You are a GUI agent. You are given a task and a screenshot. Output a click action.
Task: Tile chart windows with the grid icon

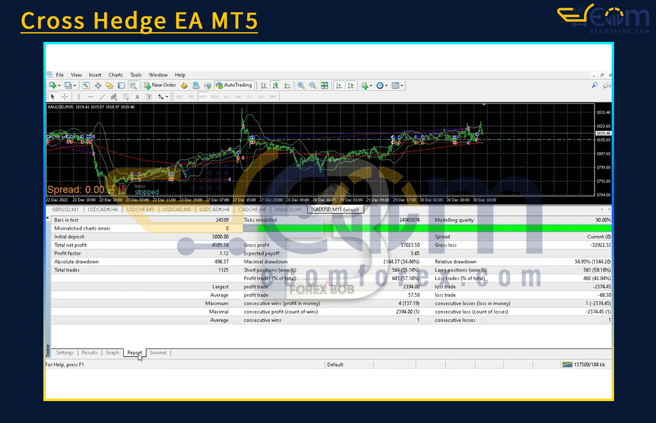[325, 85]
